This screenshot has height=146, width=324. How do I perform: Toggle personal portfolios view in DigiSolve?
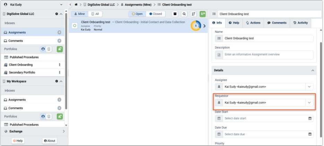43,49
